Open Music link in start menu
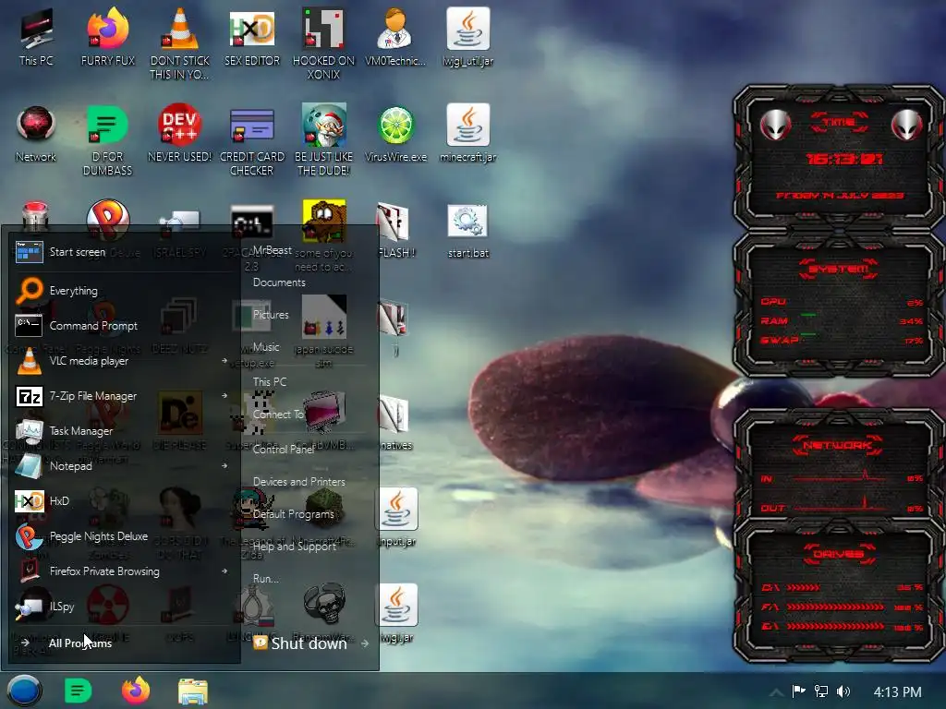The image size is (946, 709). click(x=266, y=347)
